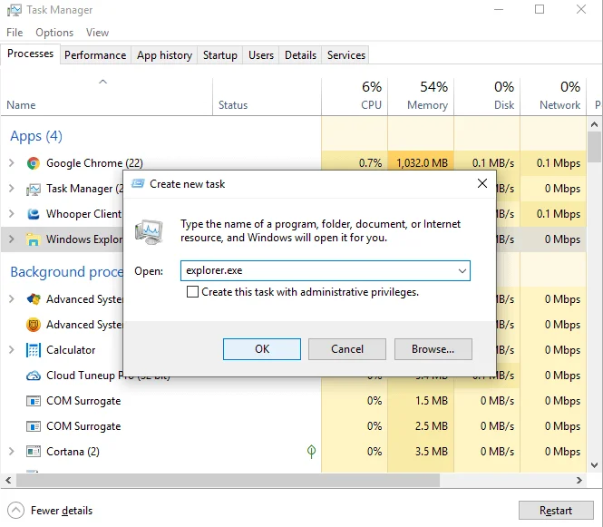Click the Fewer details arrow icon
Screen dimensions: 603x527
(15, 511)
